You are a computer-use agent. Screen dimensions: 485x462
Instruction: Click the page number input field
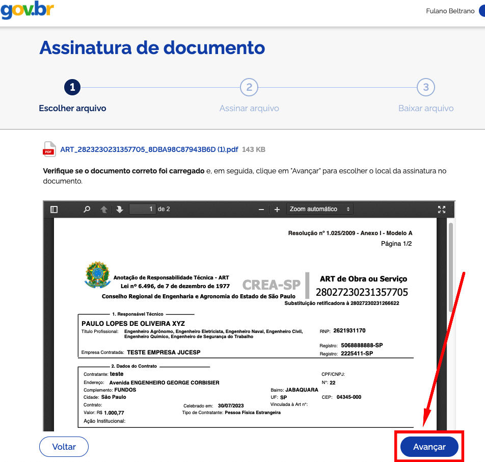click(143, 209)
